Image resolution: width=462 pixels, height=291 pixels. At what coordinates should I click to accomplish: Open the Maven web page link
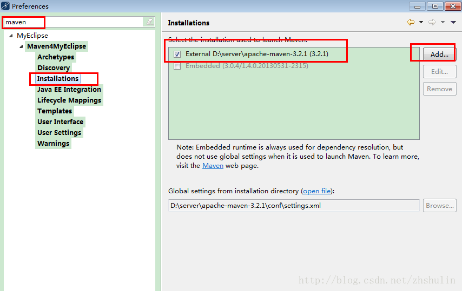pyautogui.click(x=213, y=166)
